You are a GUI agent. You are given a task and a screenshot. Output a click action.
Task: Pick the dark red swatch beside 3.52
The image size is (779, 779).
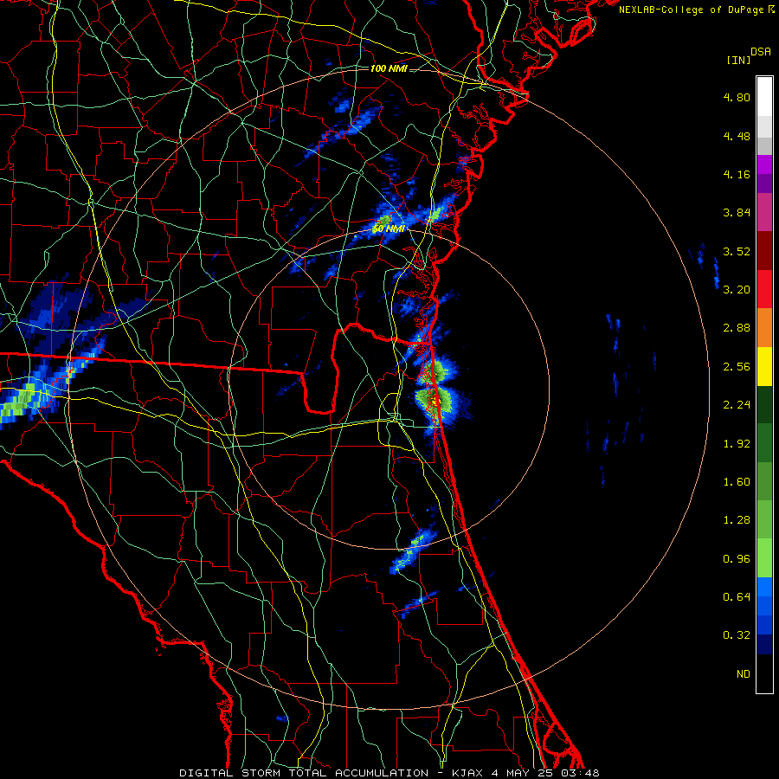764,251
